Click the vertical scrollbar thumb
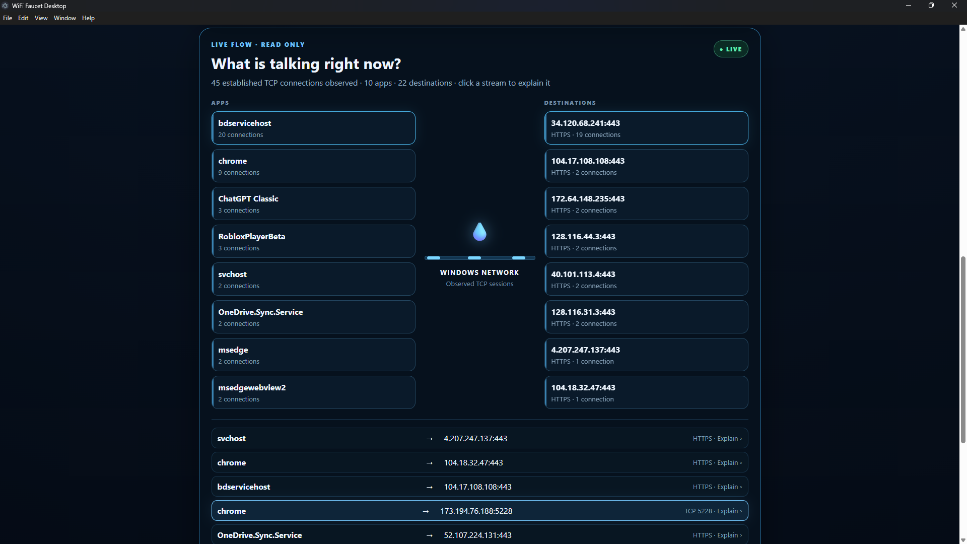Viewport: 967px width, 544px height. pyautogui.click(x=963, y=350)
